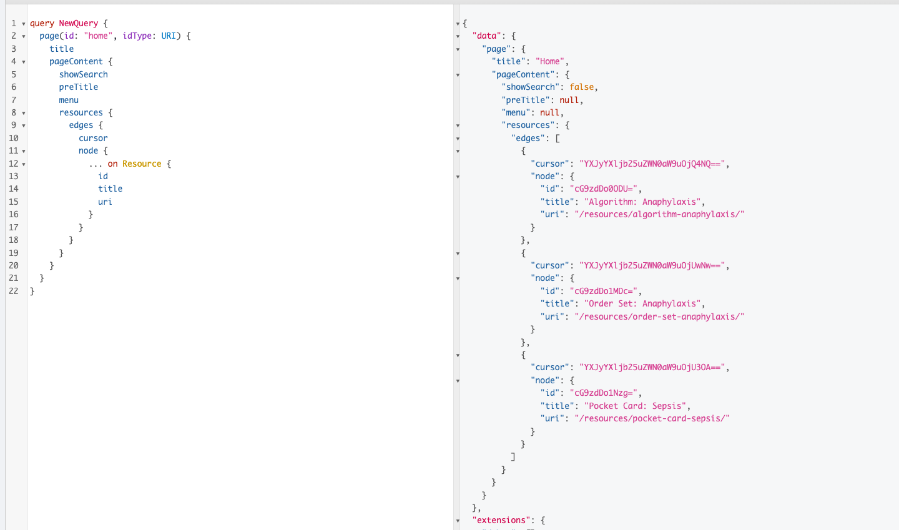Collapse the pageContent selection on line 4
899x530 pixels.
(x=24, y=62)
